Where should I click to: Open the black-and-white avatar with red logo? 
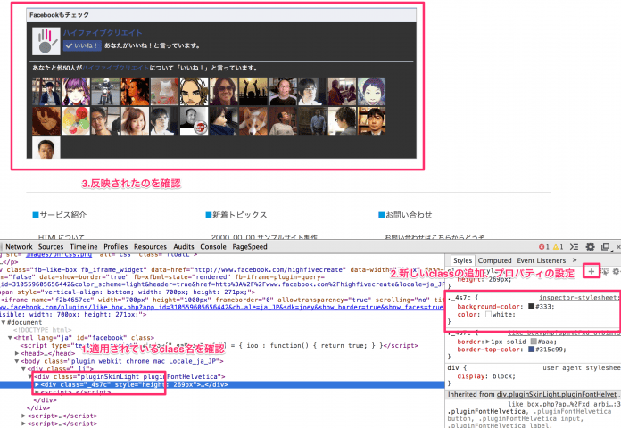pyautogui.click(x=195, y=120)
